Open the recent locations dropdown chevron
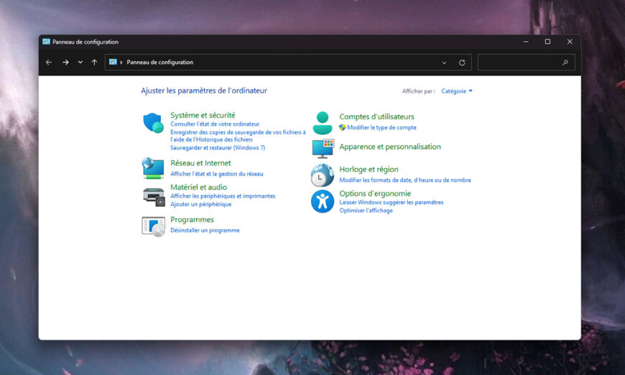625x375 pixels. click(x=80, y=62)
